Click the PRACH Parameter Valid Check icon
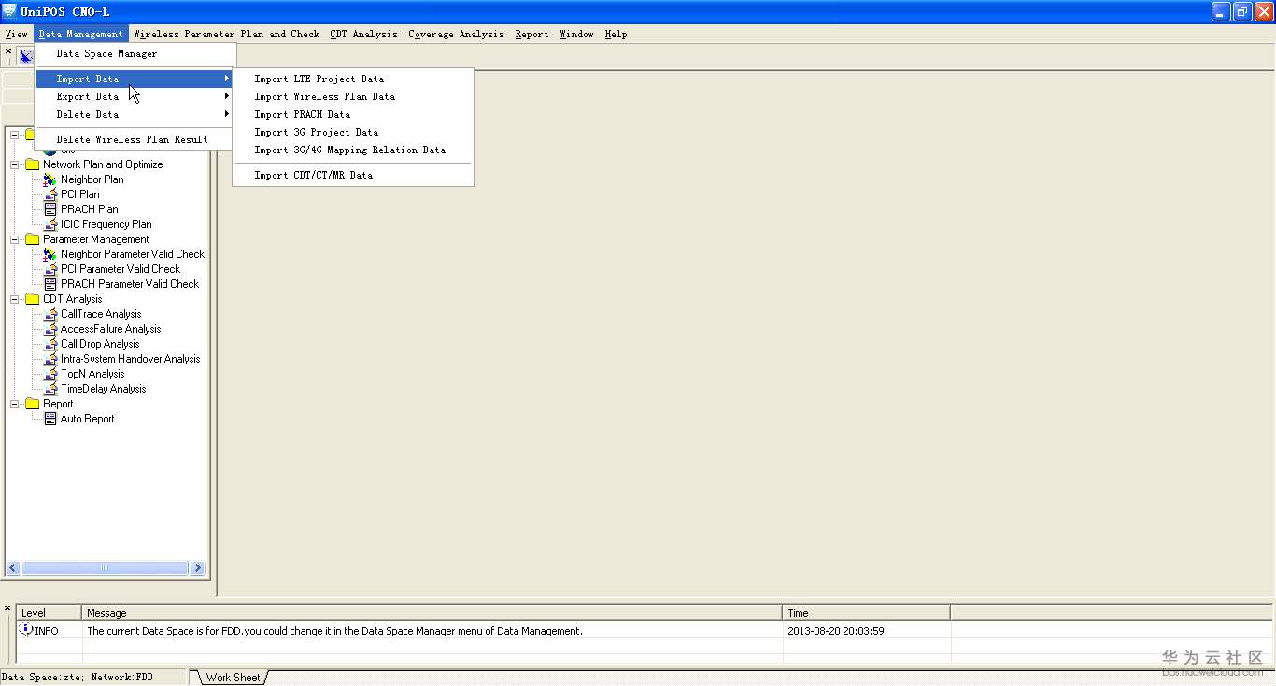Viewport: 1276px width, 686px height. tap(50, 284)
